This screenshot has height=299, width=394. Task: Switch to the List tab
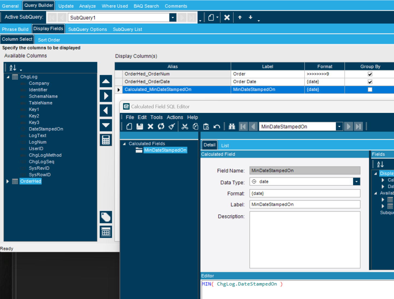(x=225, y=146)
